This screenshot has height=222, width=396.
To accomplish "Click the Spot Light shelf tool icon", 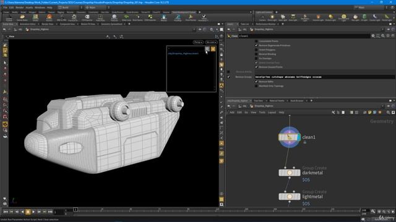I will tap(283, 17).
